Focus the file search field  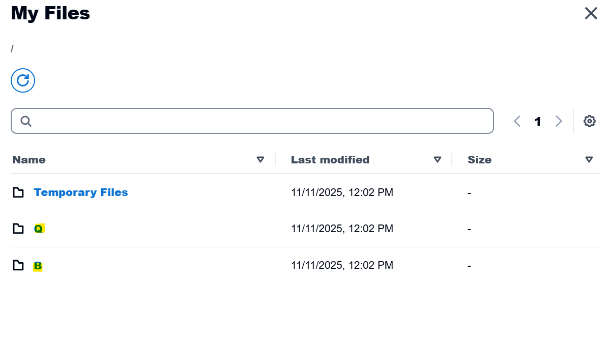[259, 121]
